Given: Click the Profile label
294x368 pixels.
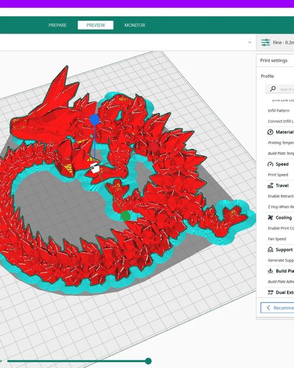Looking at the screenshot, I should coord(267,77).
